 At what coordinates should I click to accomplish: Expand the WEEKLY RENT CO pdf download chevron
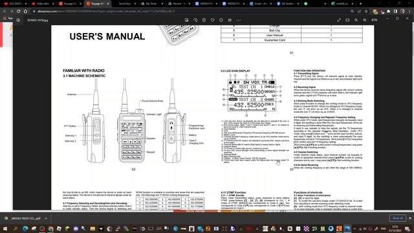click(46, 219)
